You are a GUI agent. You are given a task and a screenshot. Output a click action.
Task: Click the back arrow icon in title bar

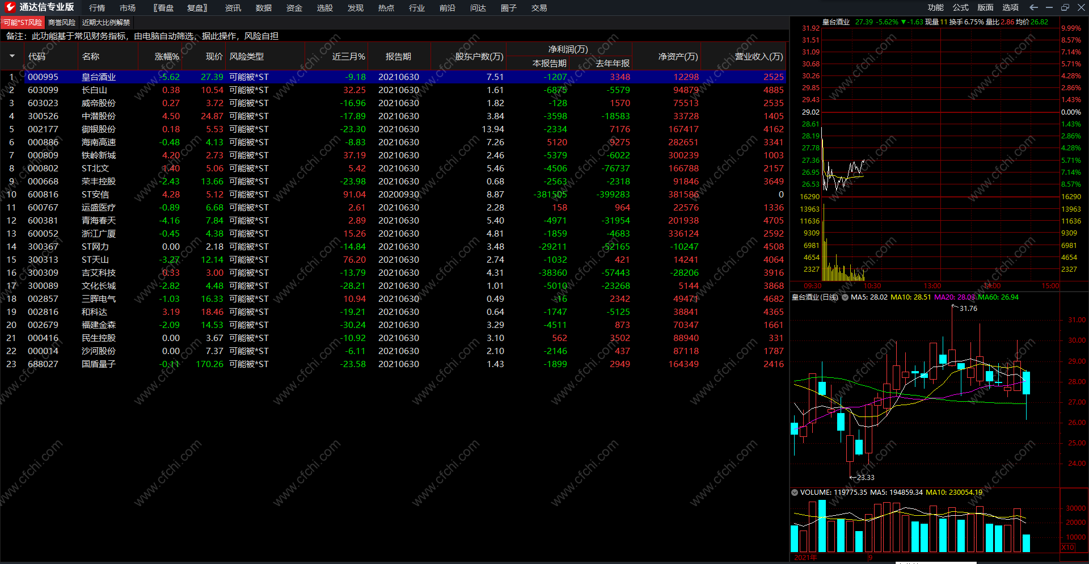tap(1033, 7)
